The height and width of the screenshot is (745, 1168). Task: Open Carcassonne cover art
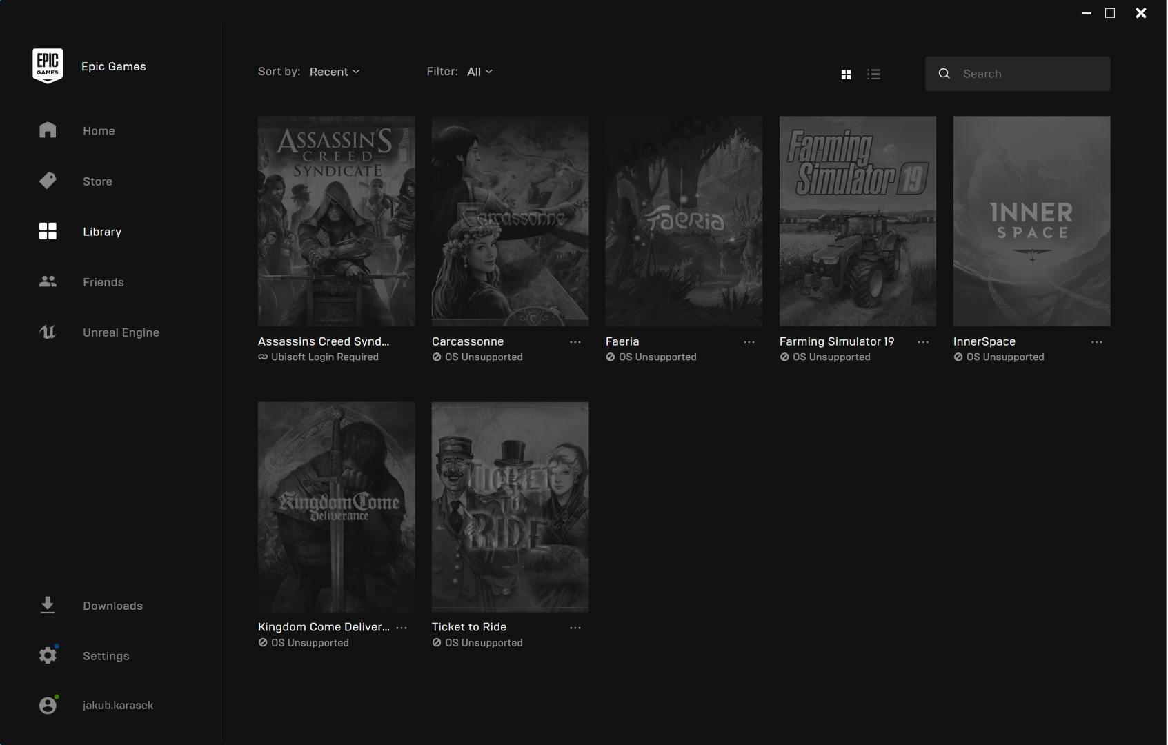pos(511,221)
